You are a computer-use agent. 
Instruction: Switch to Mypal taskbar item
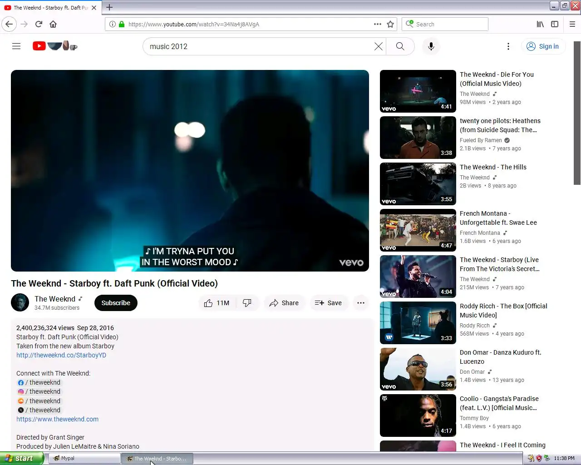point(84,459)
